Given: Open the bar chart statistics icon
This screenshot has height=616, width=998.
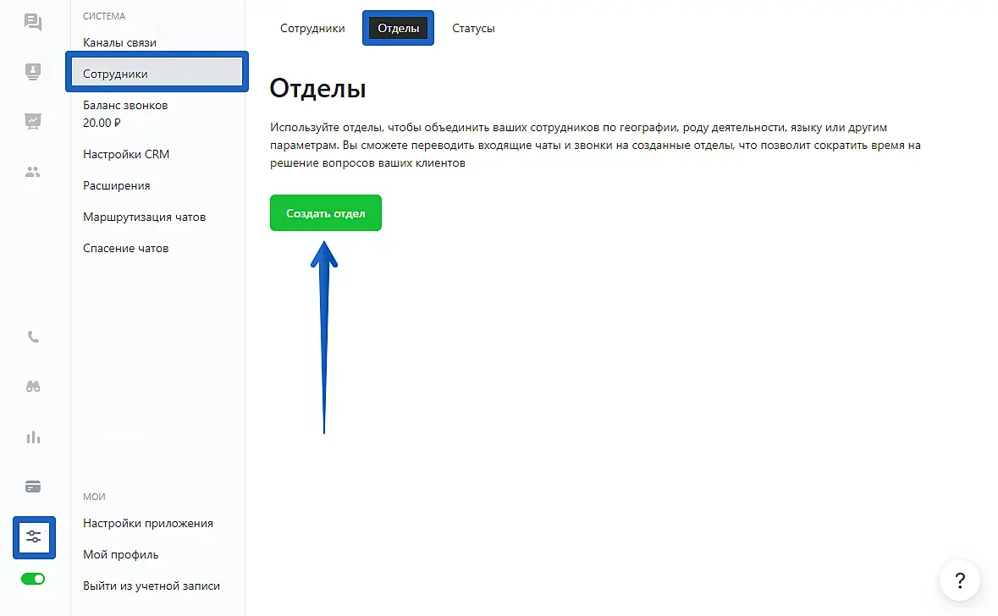Looking at the screenshot, I should 33,437.
